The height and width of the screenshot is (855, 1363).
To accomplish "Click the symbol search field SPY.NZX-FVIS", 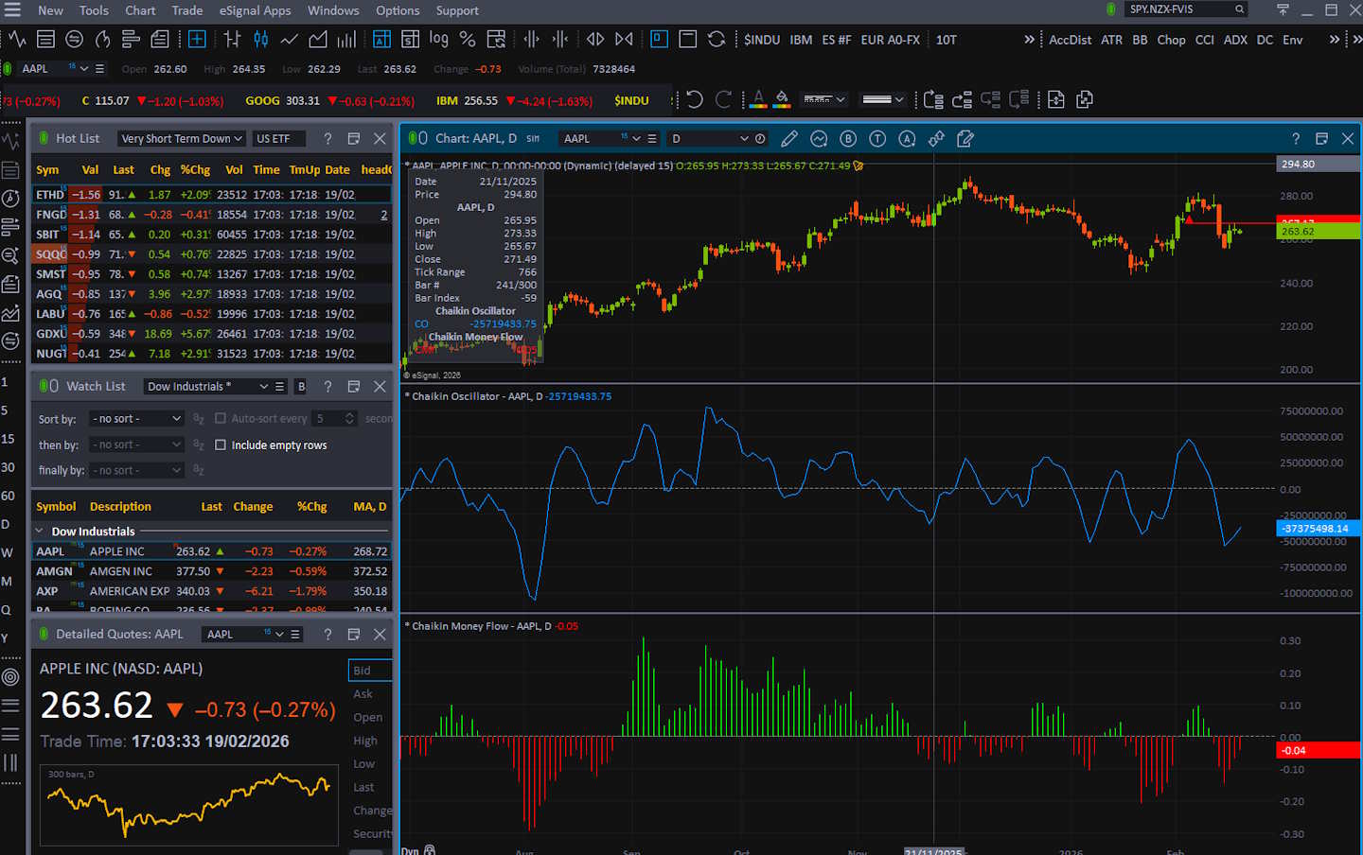I will point(1186,9).
